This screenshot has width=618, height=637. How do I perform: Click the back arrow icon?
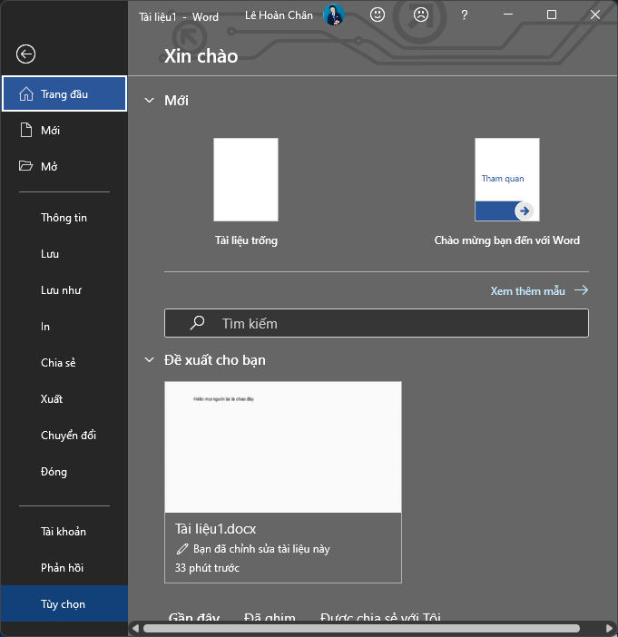click(x=26, y=54)
